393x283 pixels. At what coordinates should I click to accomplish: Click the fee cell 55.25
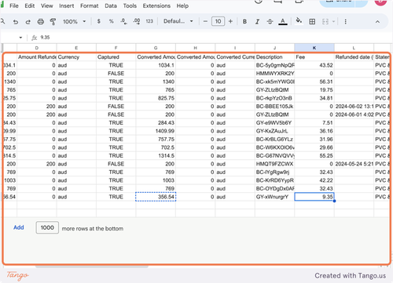point(314,156)
